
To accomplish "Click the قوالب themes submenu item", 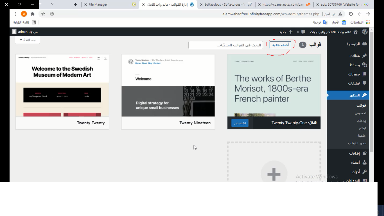I will click(x=361, y=105).
